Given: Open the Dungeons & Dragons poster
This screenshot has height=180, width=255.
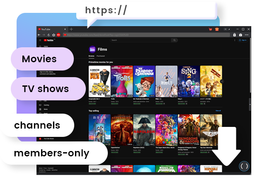Looking at the screenshot, I should (189, 130).
